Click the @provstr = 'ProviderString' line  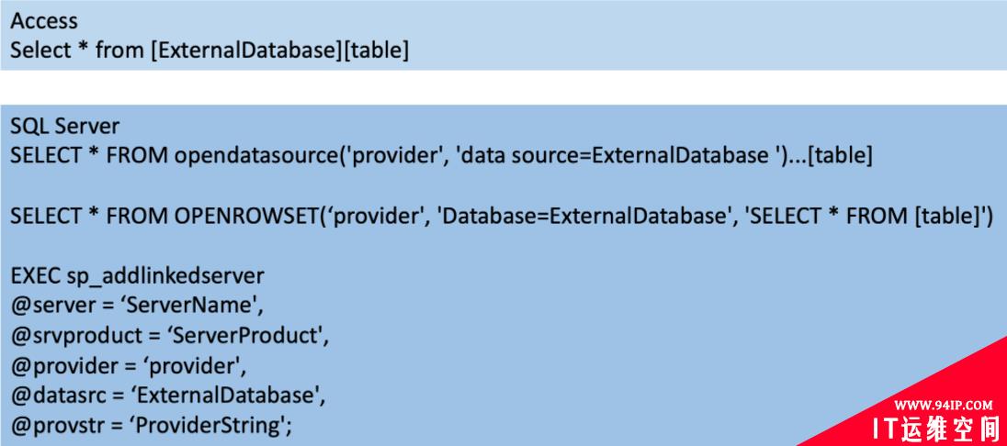tap(152, 426)
